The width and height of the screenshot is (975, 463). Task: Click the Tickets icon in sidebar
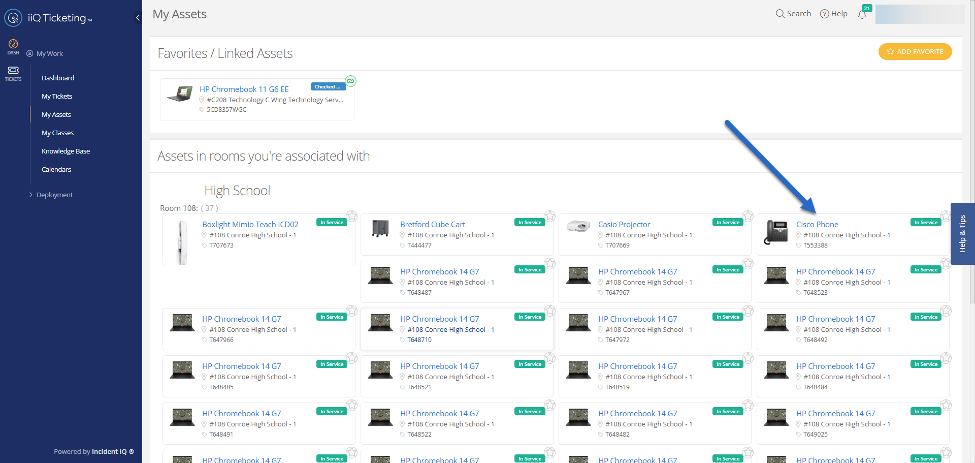pos(13,73)
